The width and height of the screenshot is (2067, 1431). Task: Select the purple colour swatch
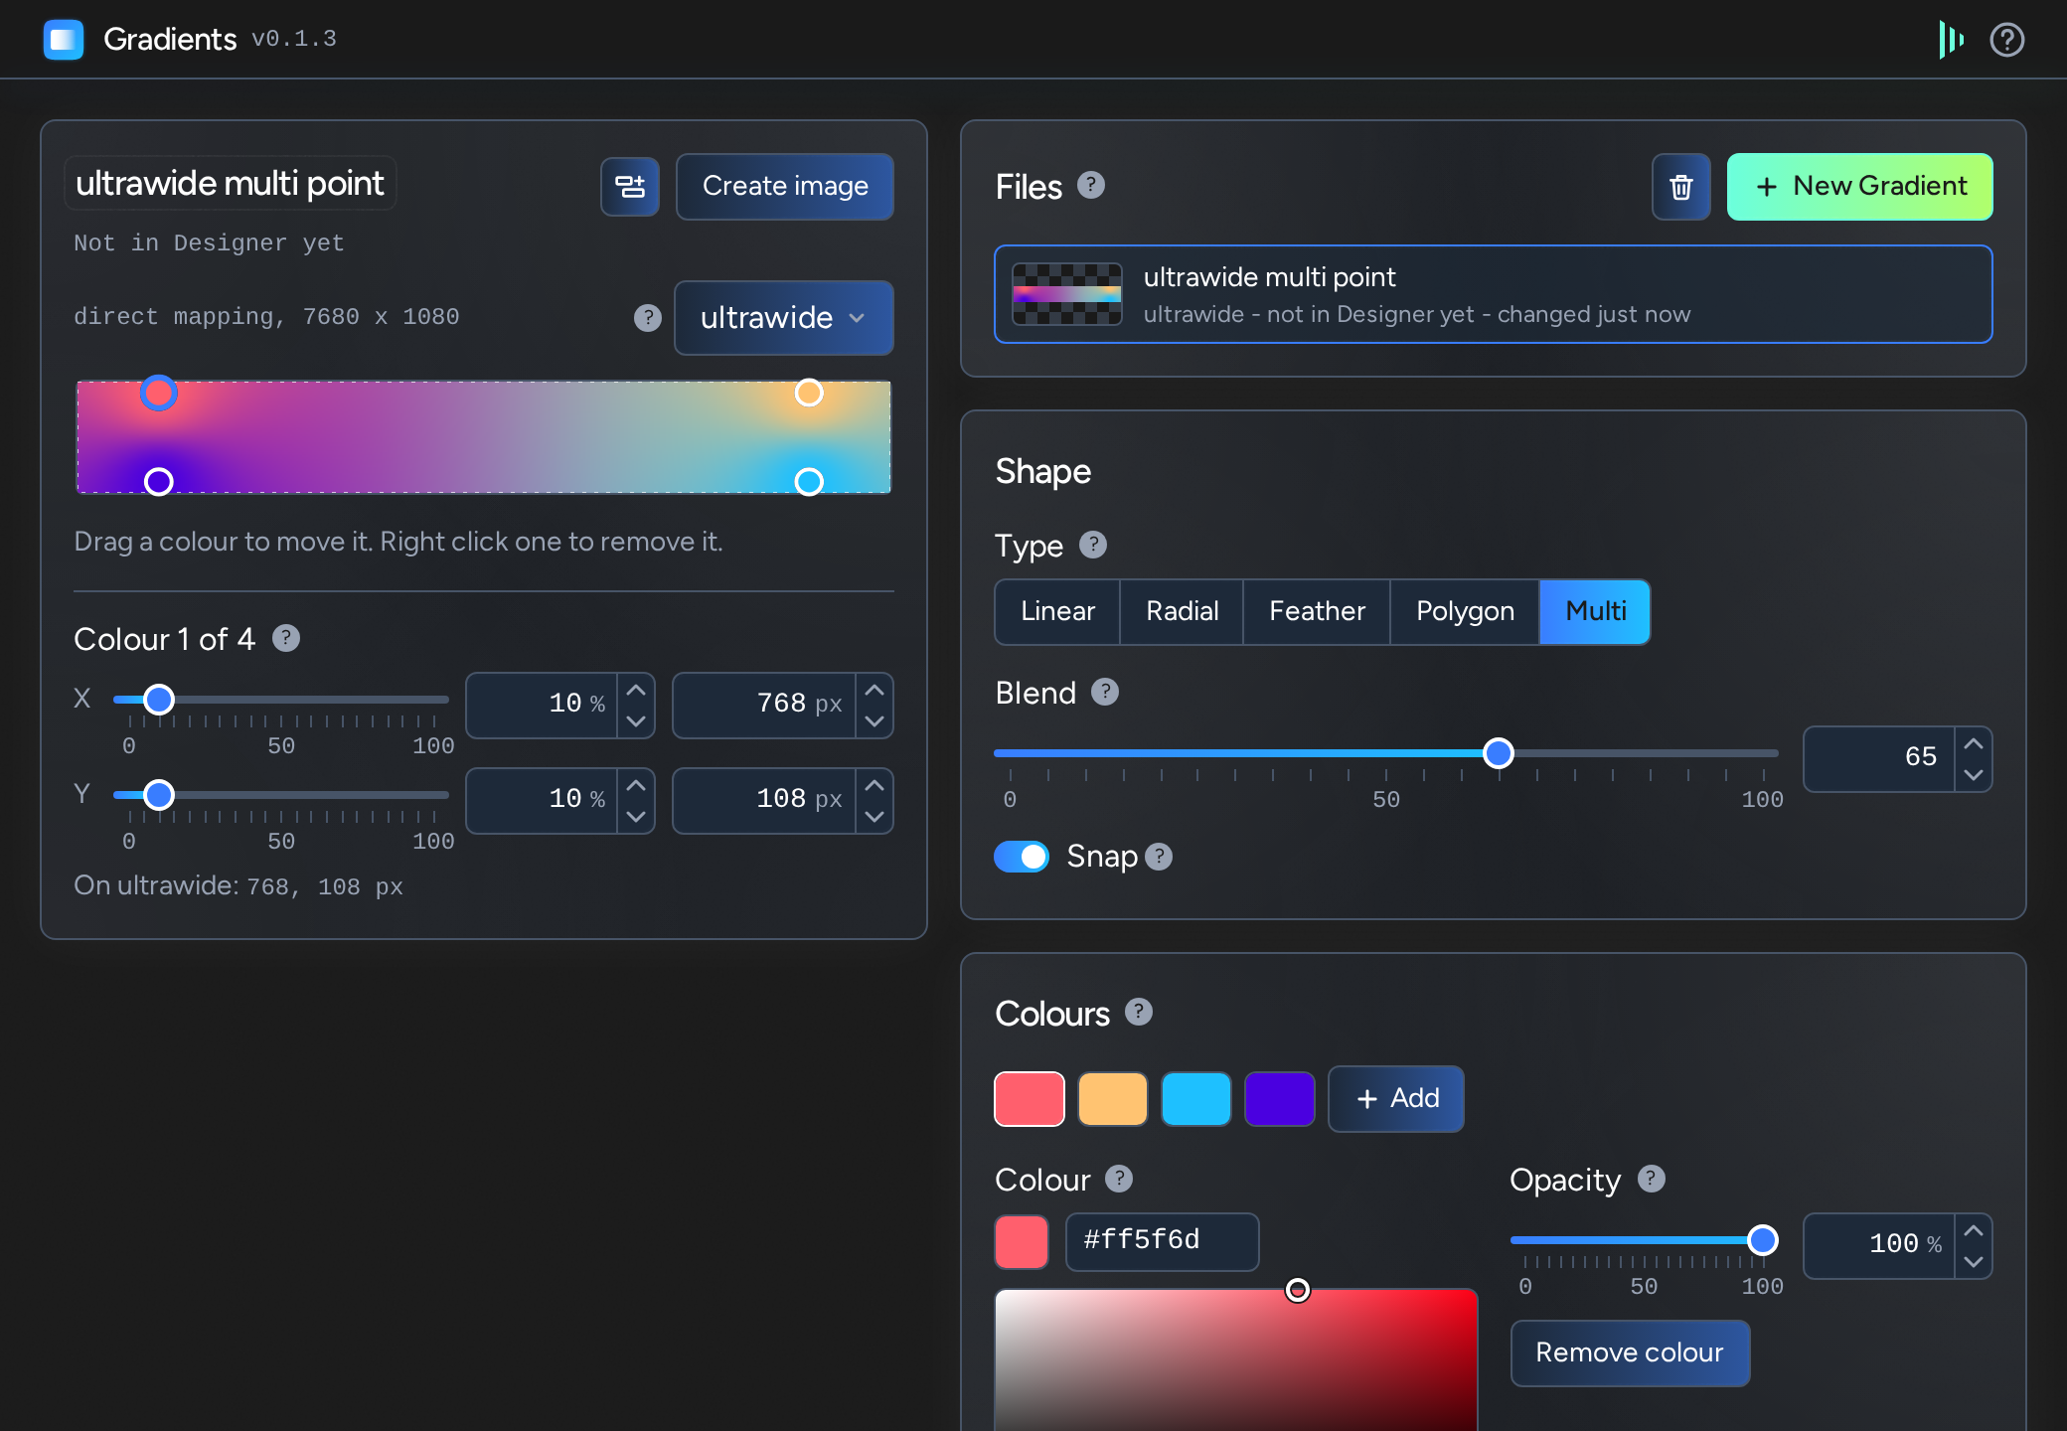point(1280,1099)
